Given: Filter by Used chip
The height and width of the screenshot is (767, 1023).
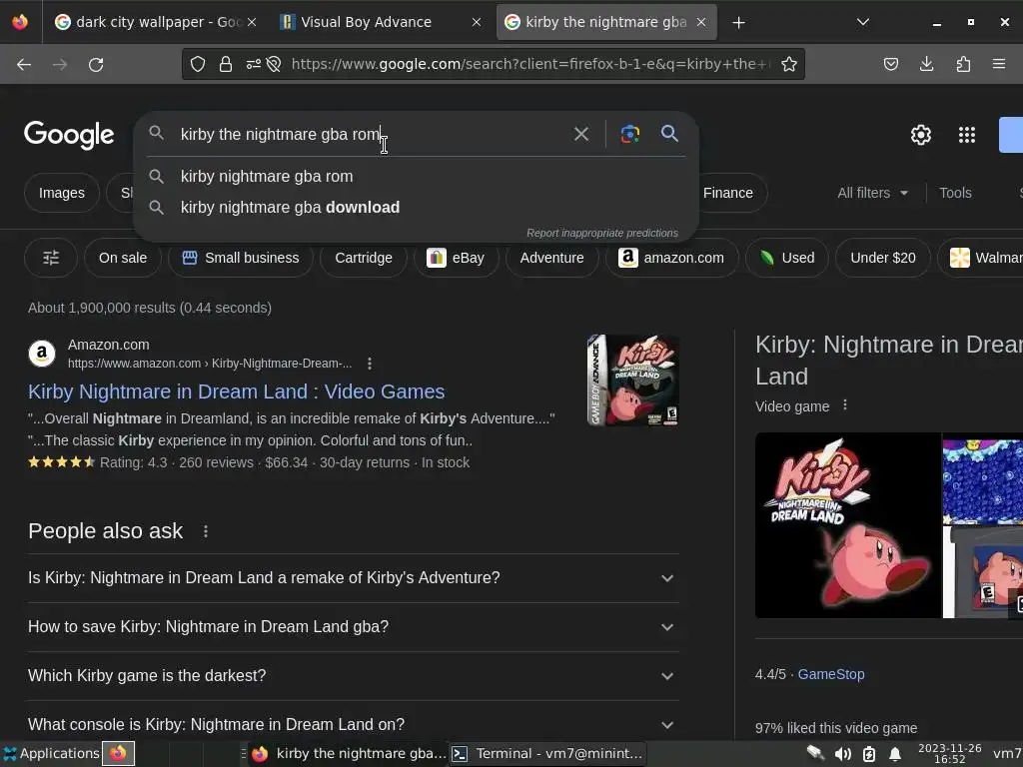Looking at the screenshot, I should [x=787, y=258].
